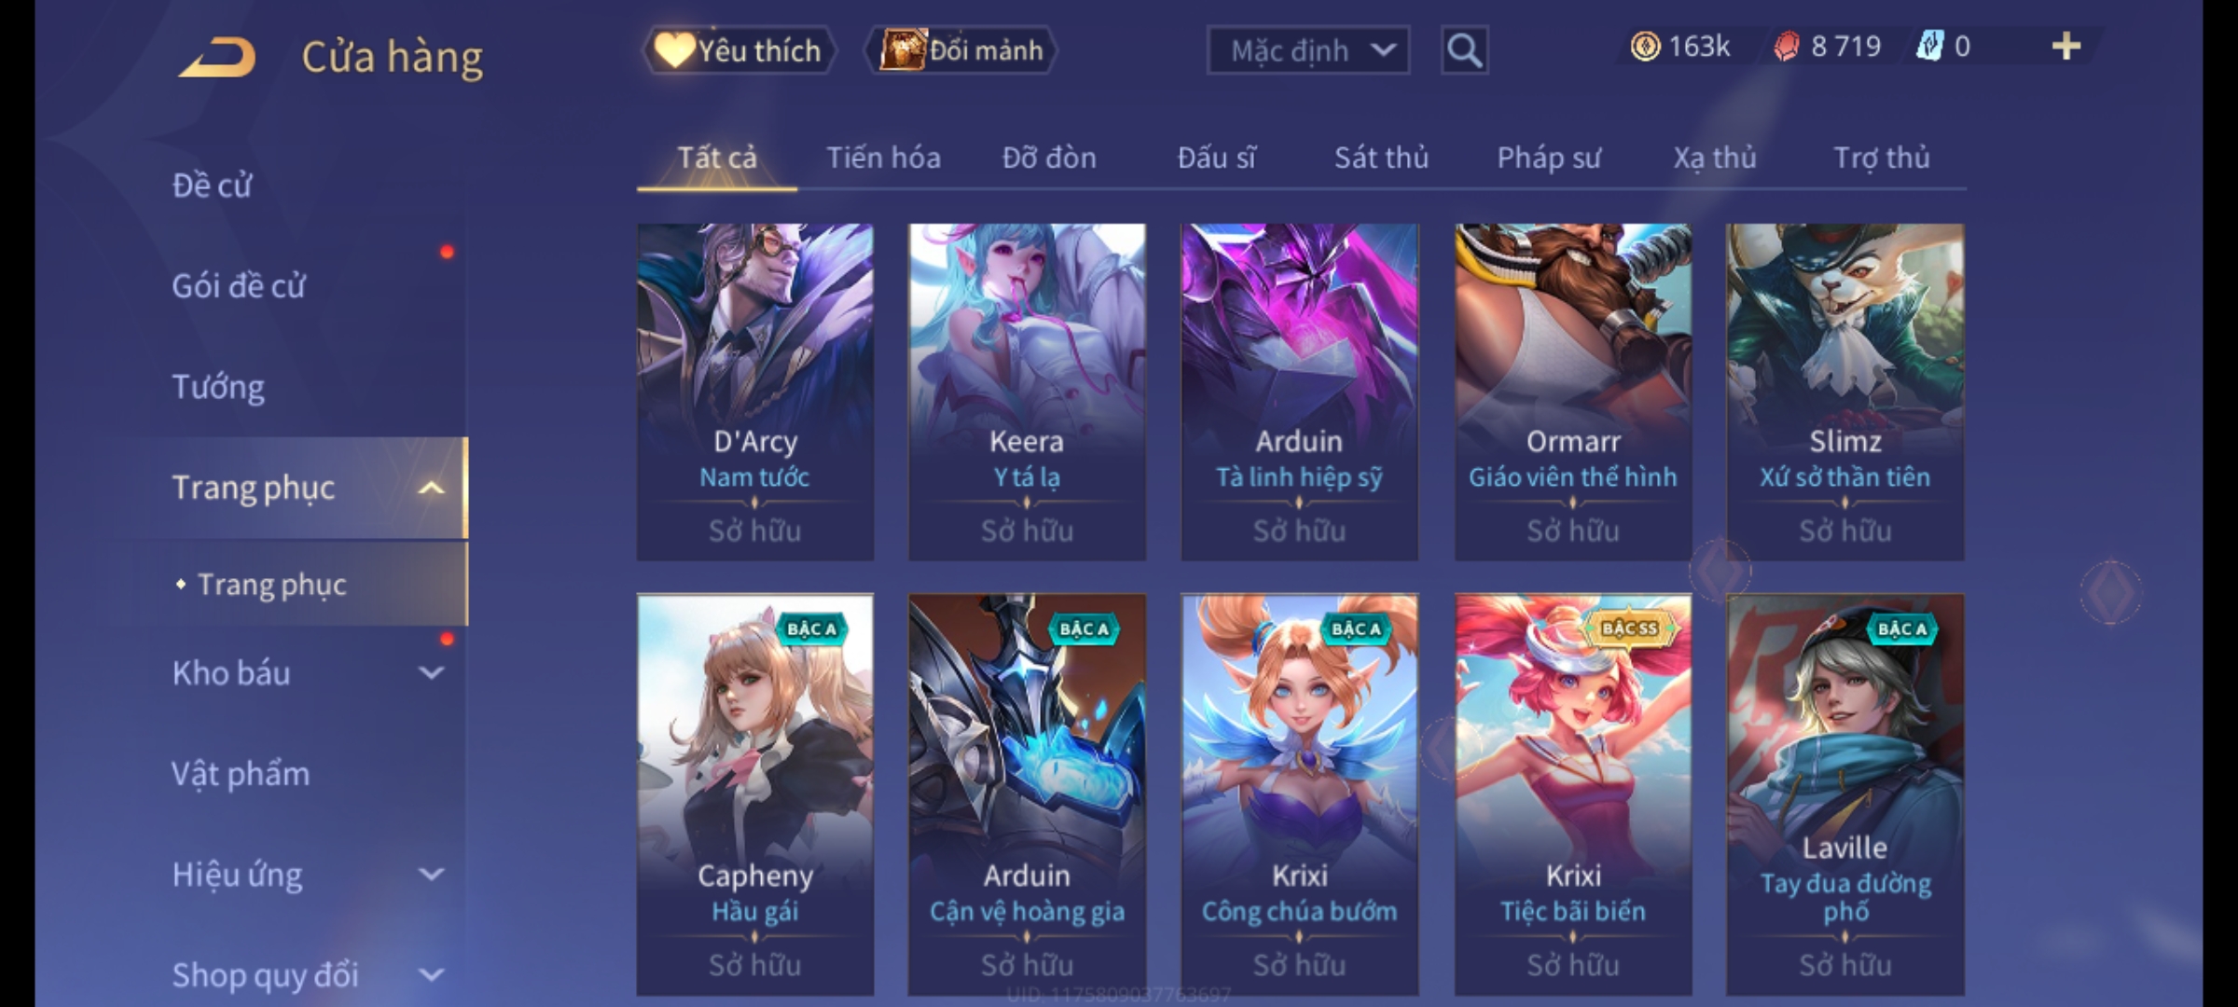Tap the back arrow beside Cửa hàng

coord(218,58)
